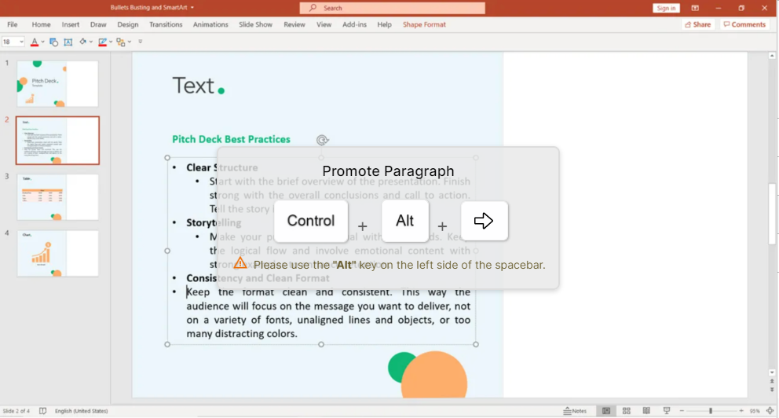
Task: Click the Next Slide double-arrow button
Action: click(x=772, y=390)
